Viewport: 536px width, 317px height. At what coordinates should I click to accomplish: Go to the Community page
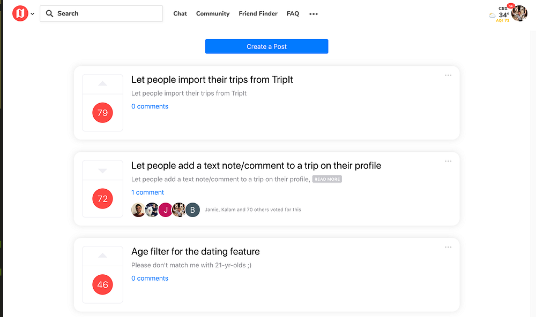tap(213, 13)
